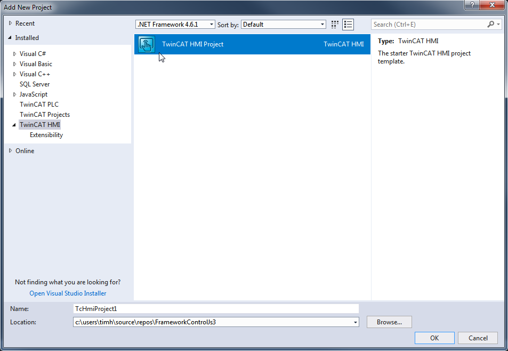
Task: Select TwinCAT PLC in the tree
Action: click(39, 105)
